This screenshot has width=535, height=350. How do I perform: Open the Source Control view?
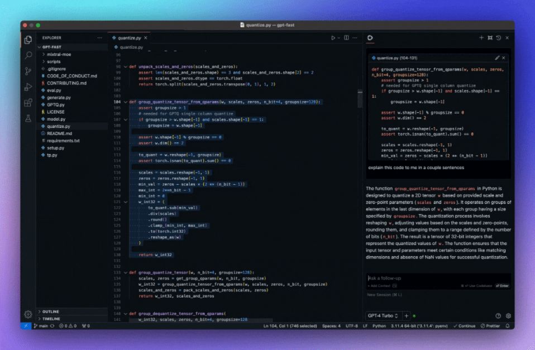click(x=29, y=71)
